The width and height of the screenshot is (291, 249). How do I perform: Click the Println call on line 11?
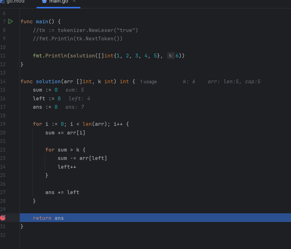click(56, 56)
